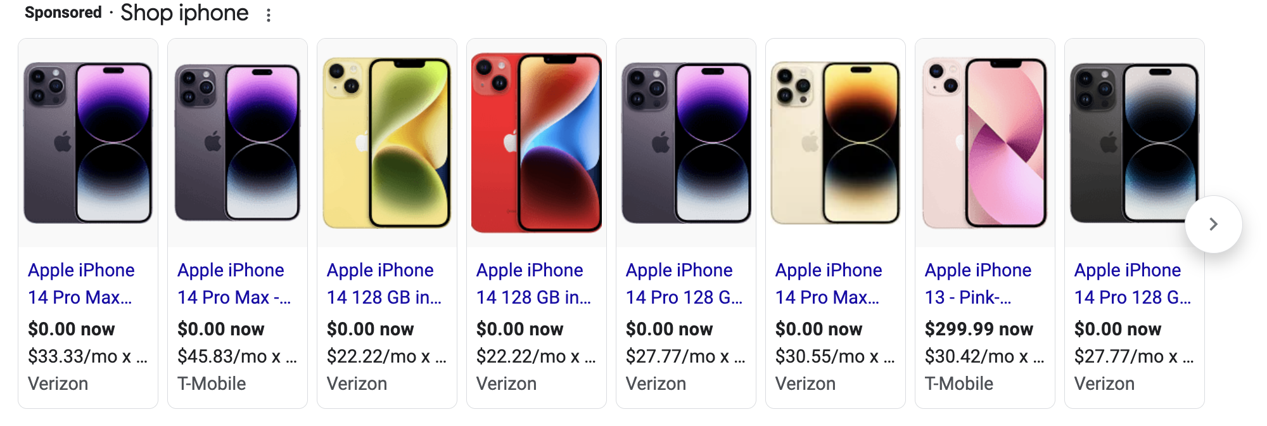Screen dimensions: 1267x426
Task: Open the yellow iPhone 14 product image
Action: (387, 143)
